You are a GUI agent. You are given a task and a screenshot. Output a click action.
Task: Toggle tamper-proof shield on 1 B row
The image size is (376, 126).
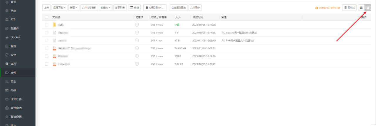137,33
